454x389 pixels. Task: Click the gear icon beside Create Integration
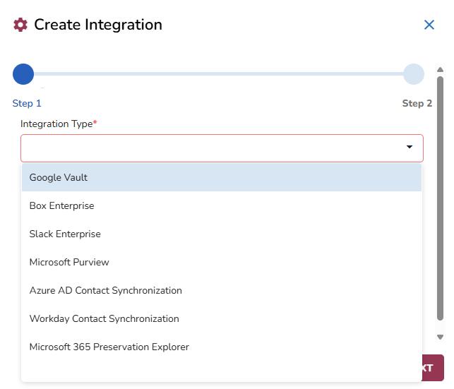point(20,25)
